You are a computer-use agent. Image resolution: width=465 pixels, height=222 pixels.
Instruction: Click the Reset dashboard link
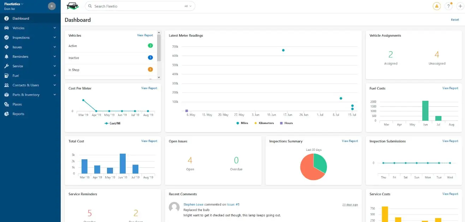[455, 20]
